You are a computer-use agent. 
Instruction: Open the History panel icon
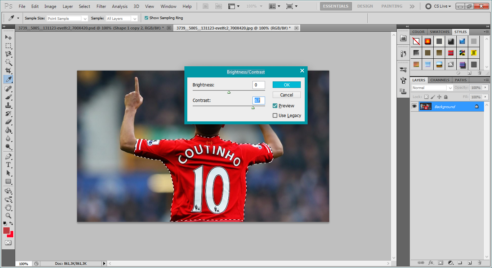[x=403, y=54]
